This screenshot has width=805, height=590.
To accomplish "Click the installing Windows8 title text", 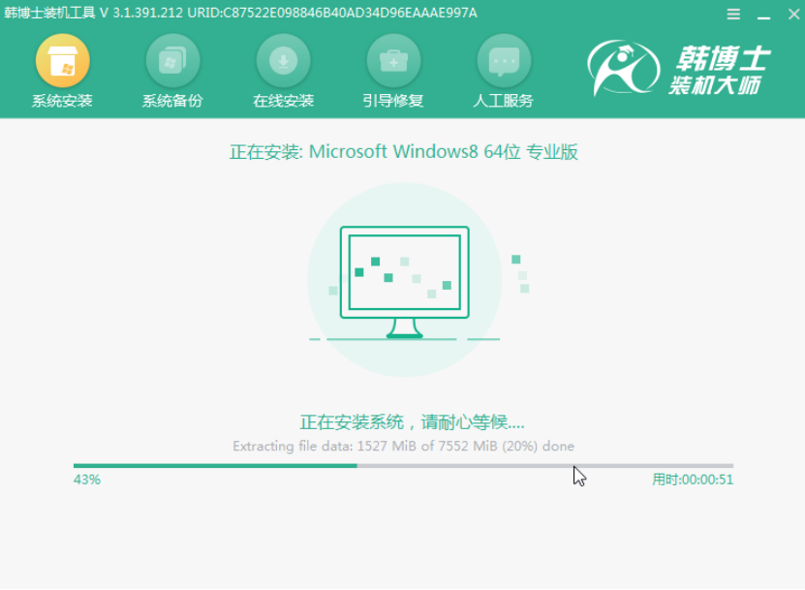I will click(402, 152).
